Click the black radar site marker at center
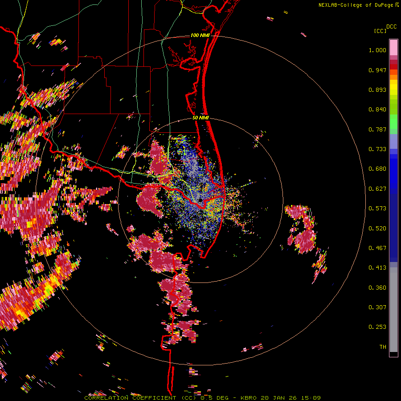Image resolution: width=401 pixels, height=401 pixels. pyautogui.click(x=200, y=200)
